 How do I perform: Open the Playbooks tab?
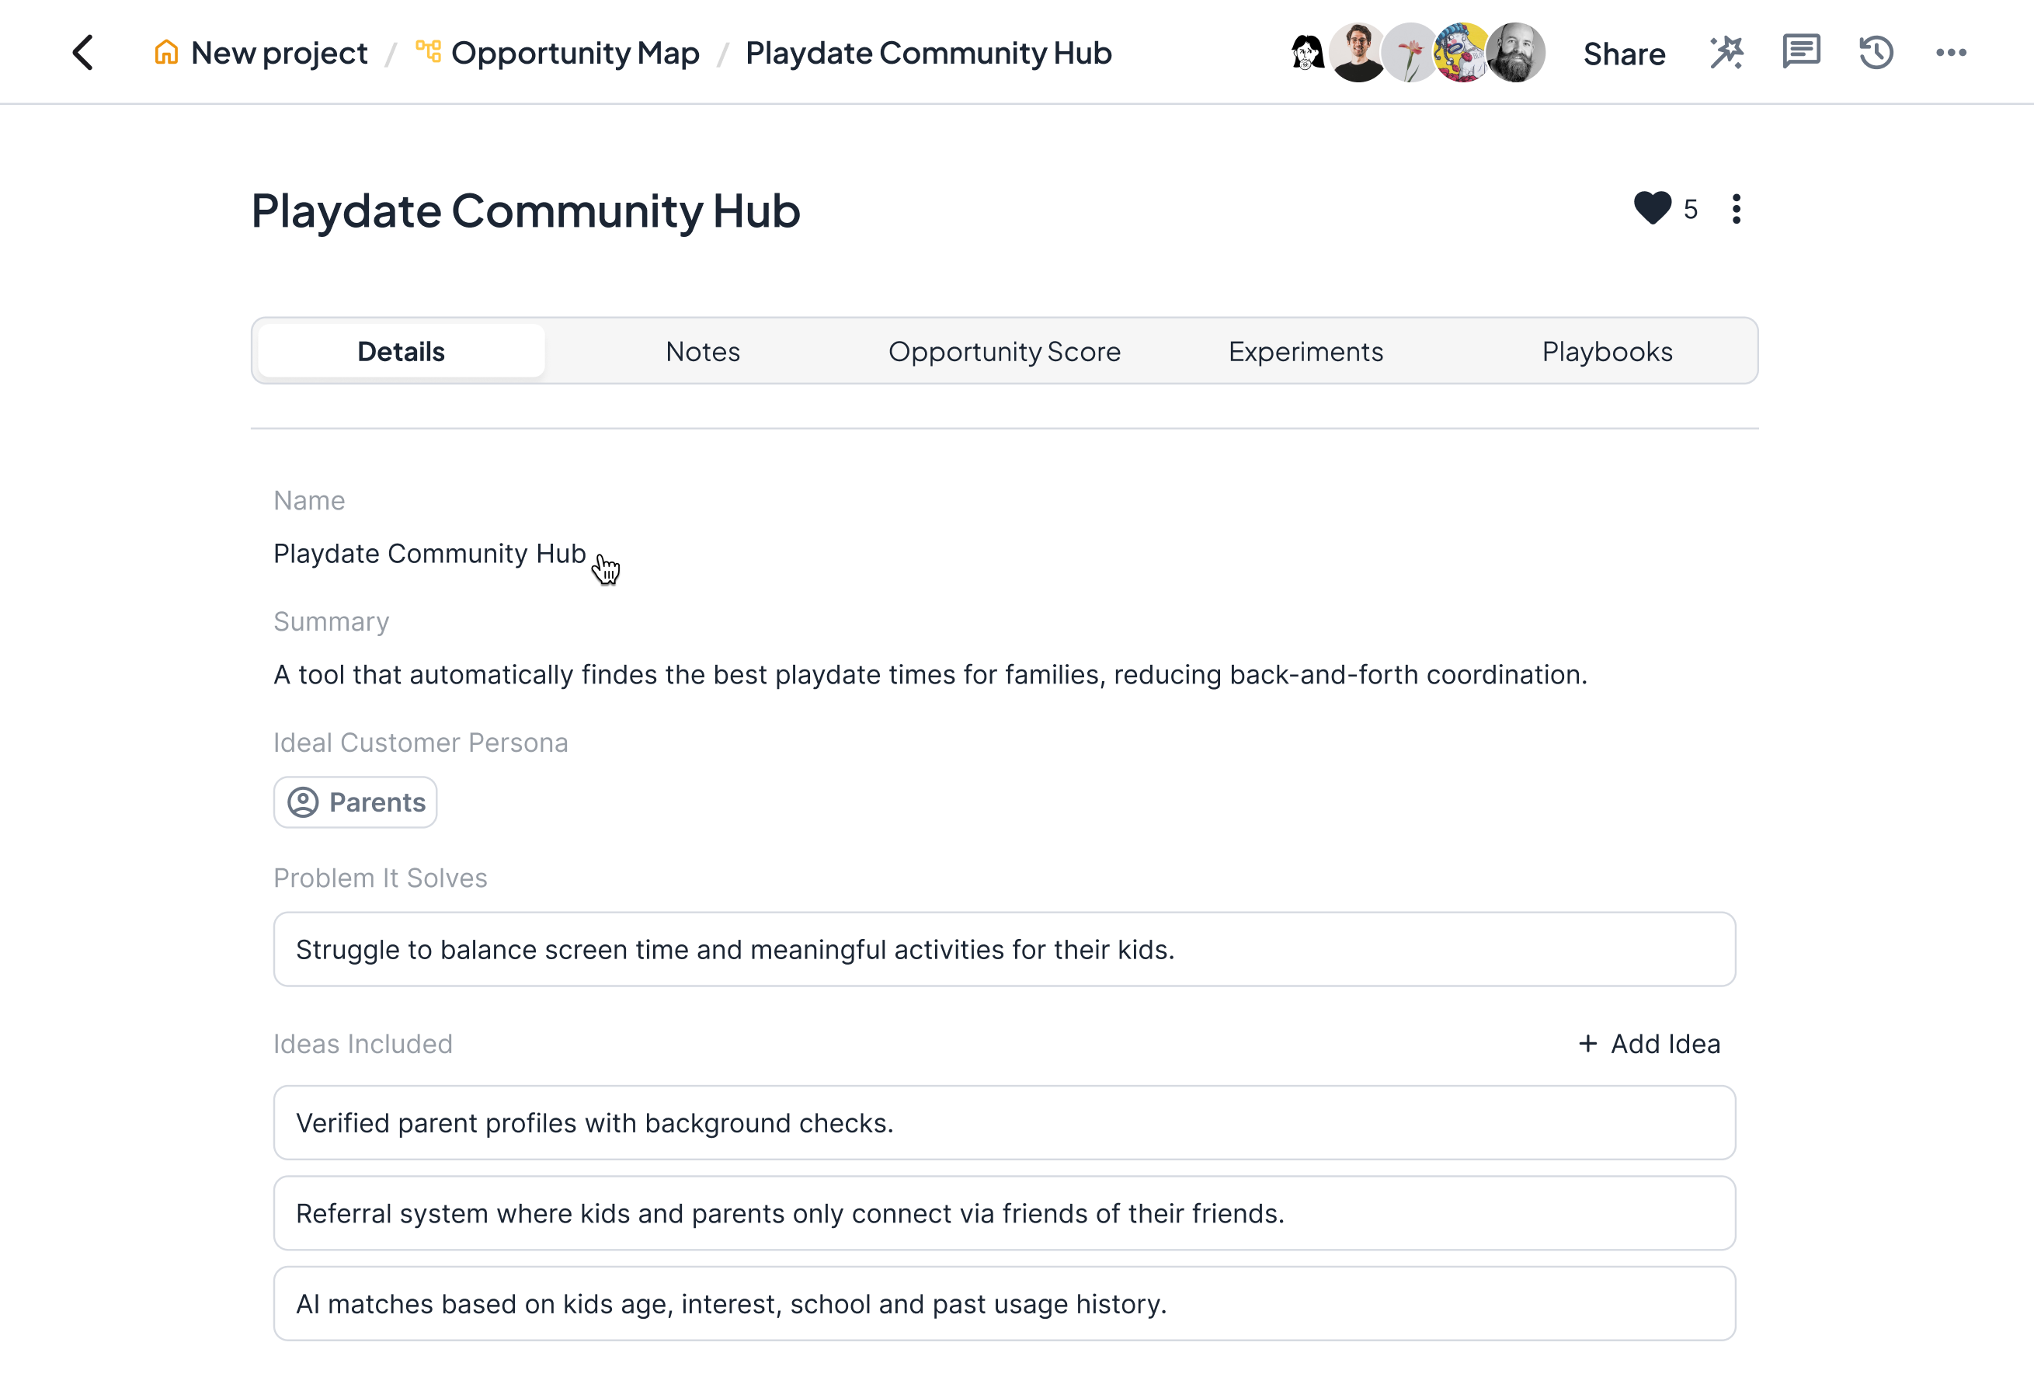(x=1607, y=351)
